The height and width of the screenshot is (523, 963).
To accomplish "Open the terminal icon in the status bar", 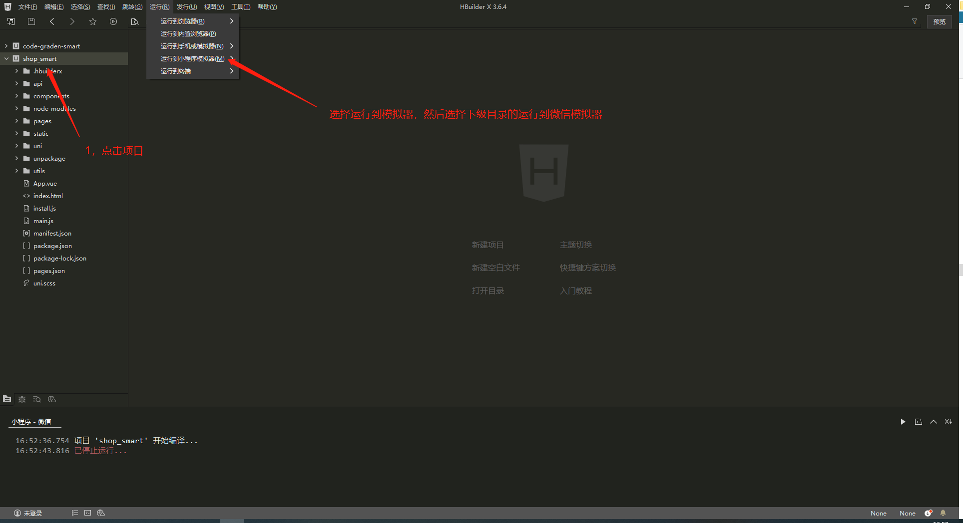I will [x=88, y=513].
